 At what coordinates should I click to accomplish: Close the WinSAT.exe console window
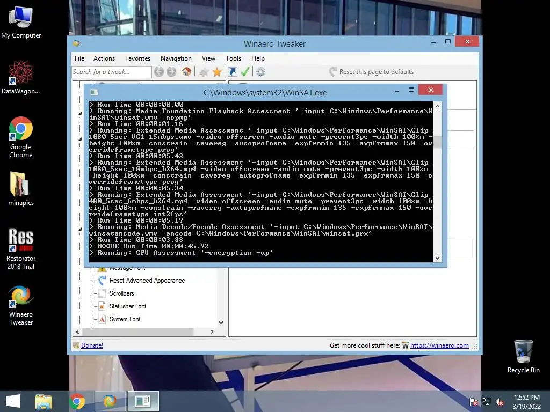(430, 90)
